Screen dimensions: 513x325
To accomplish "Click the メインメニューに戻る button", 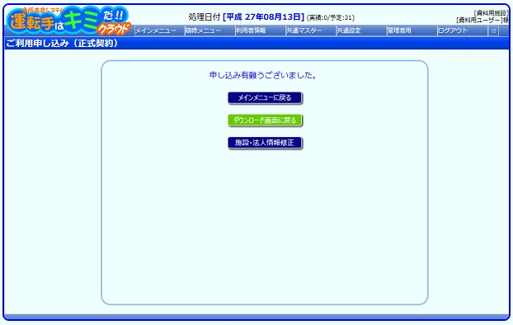I will point(265,97).
